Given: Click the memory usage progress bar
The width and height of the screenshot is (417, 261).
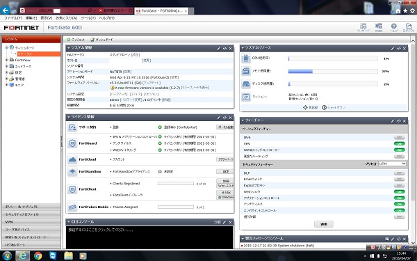Looking at the screenshot, I should [333, 72].
